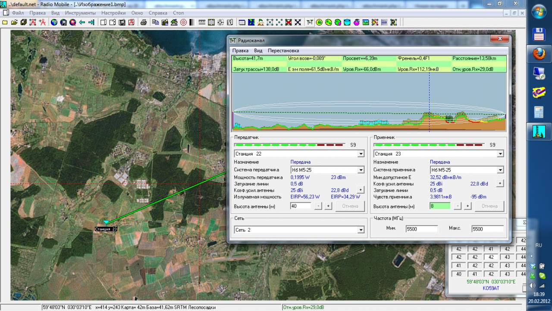Image resolution: width=552 pixels, height=311 pixels.
Task: Click the red bullseye target toolbar icon
Action: (183, 22)
